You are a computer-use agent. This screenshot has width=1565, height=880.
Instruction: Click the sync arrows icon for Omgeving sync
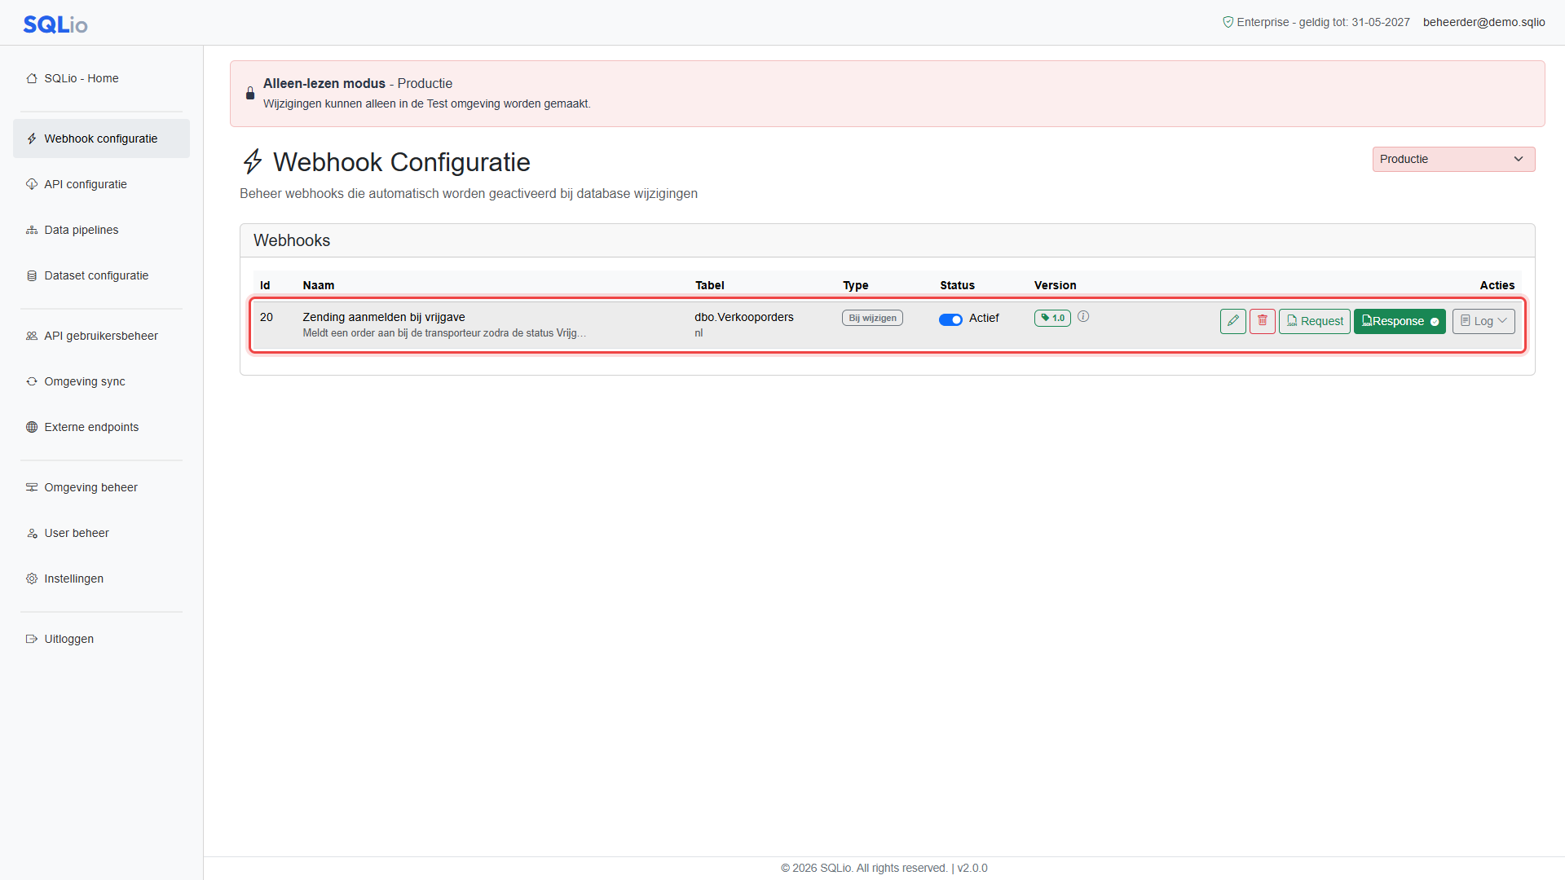[32, 382]
